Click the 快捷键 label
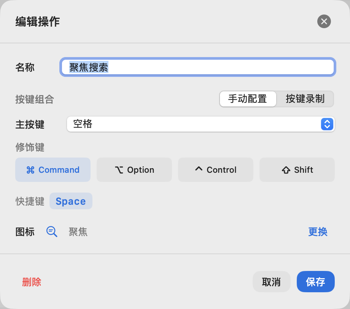The height and width of the screenshot is (309, 350). 30,201
